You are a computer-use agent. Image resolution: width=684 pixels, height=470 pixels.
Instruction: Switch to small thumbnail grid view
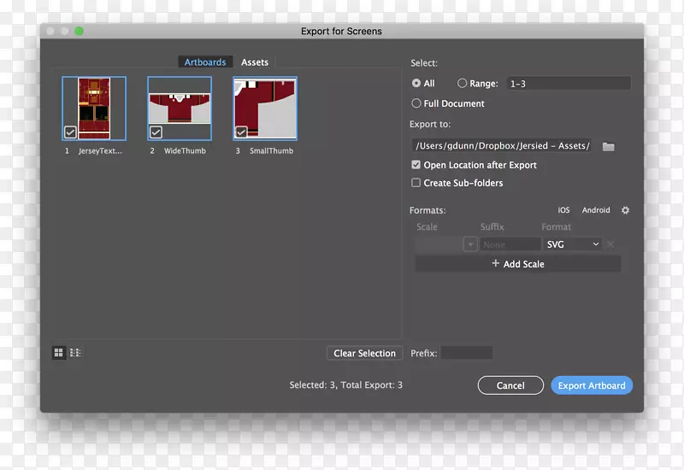coord(58,353)
